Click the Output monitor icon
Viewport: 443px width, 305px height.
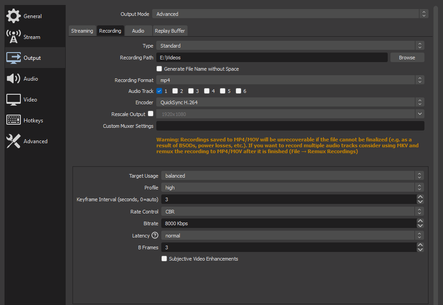click(14, 58)
